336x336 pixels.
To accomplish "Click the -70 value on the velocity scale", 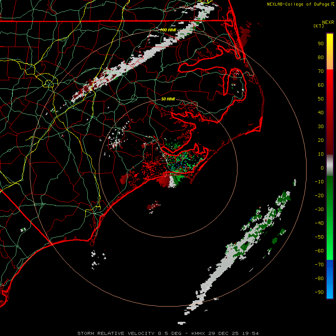I will (x=319, y=265).
